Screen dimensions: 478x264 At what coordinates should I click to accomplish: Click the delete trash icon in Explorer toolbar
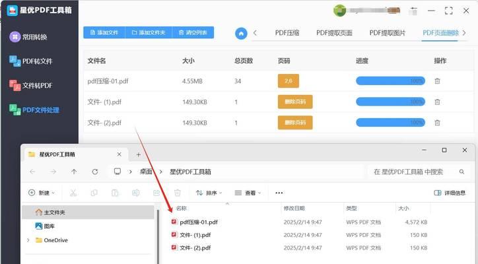pos(177,193)
